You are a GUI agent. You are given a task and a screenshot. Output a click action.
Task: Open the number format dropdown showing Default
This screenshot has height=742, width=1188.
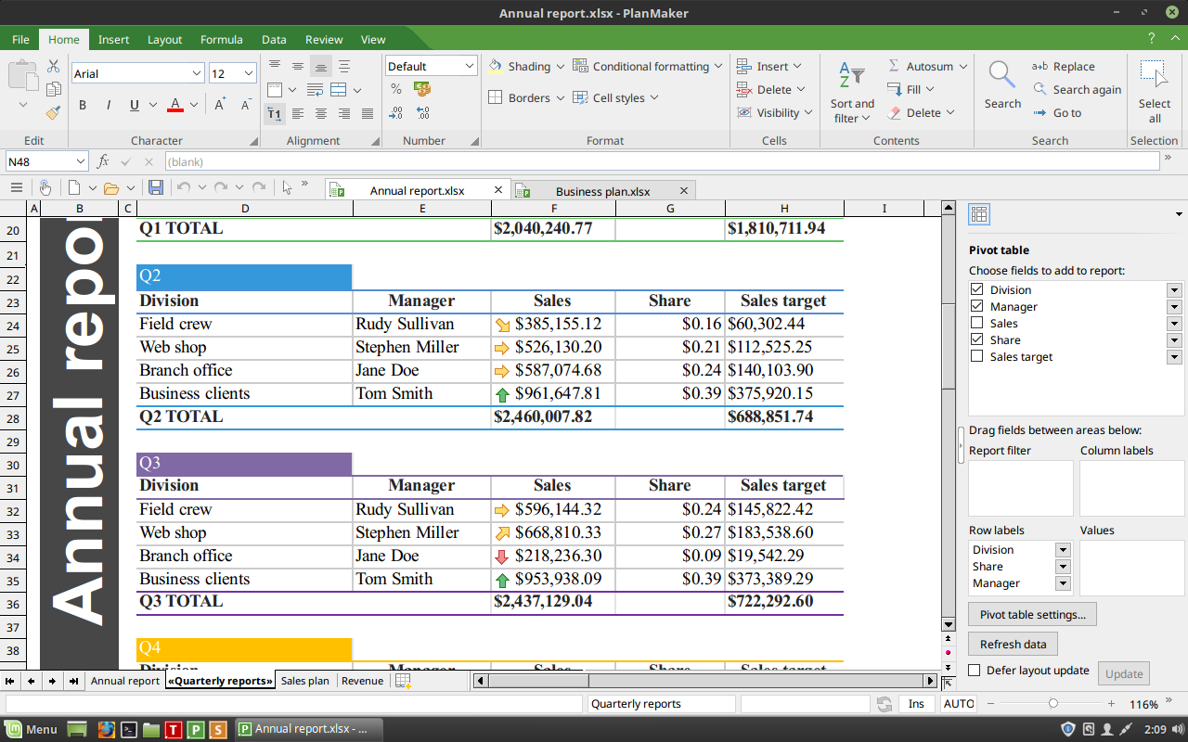[469, 66]
